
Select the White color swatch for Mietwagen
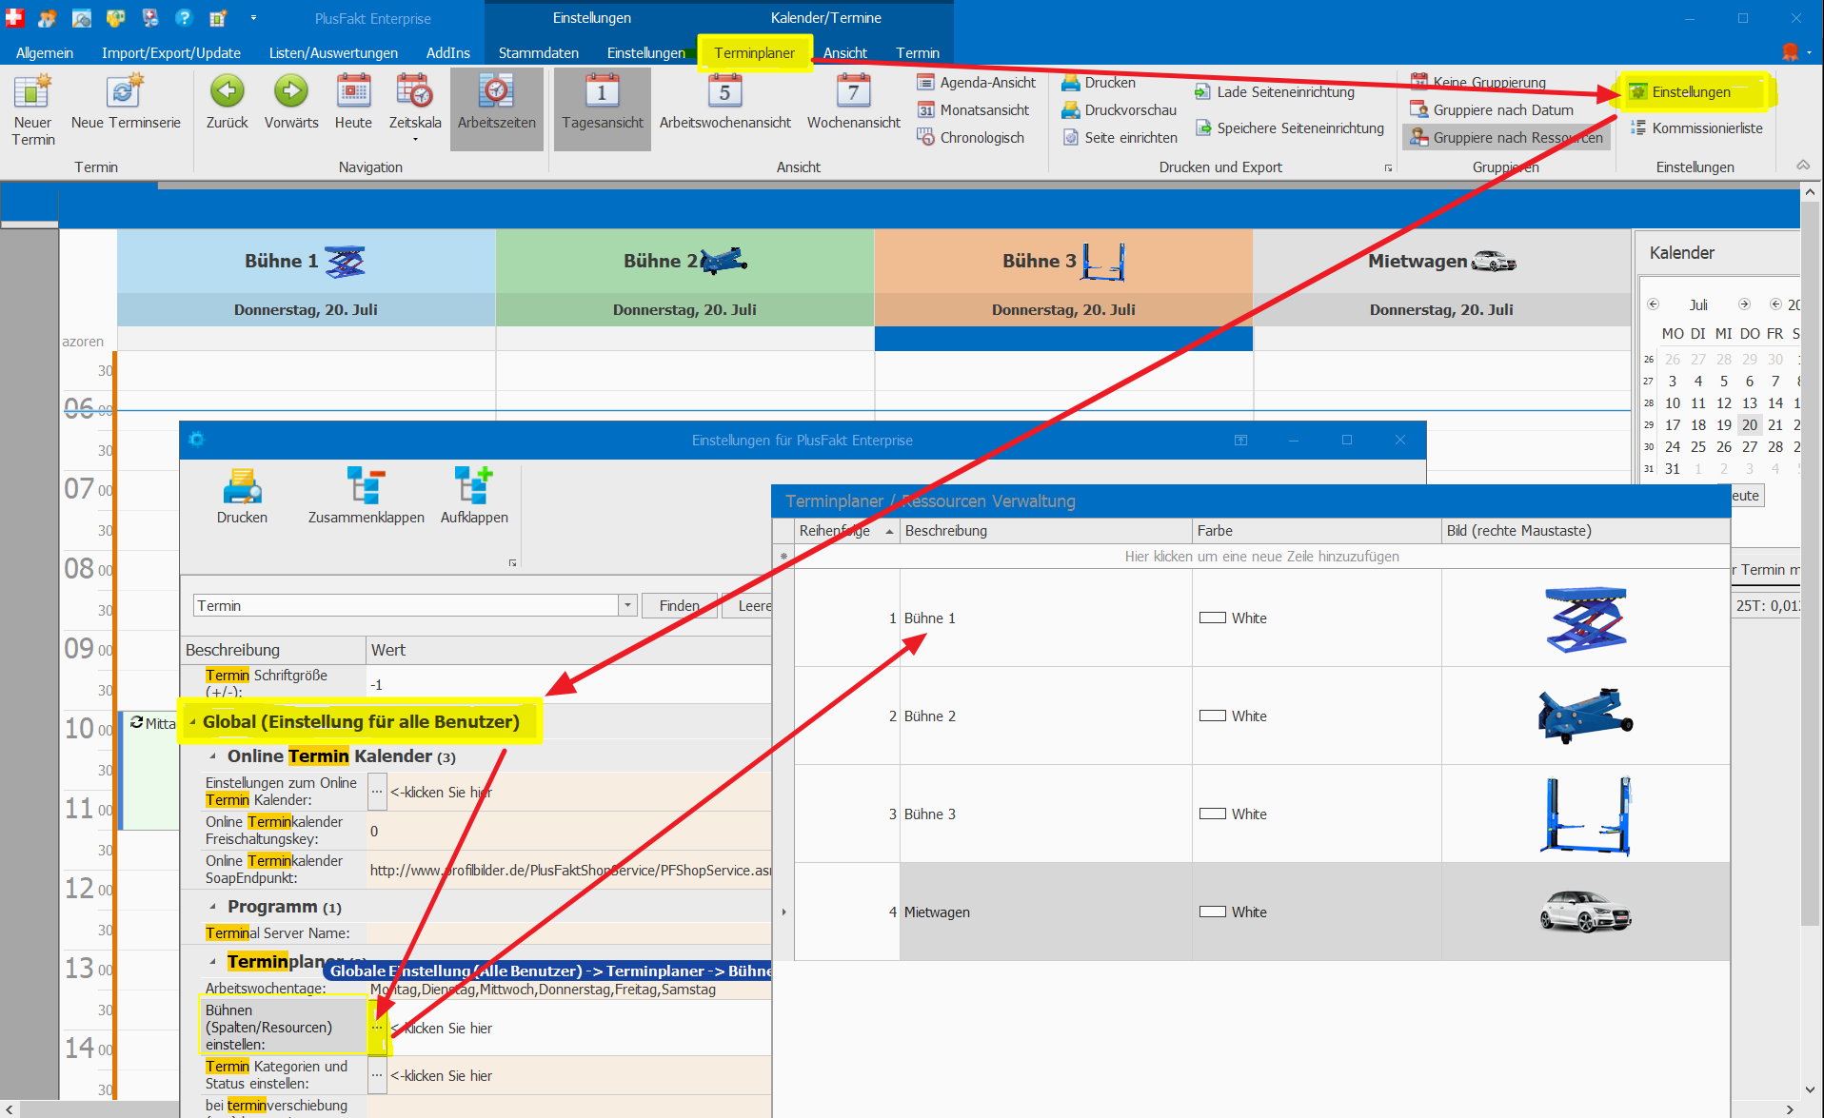tap(1212, 912)
